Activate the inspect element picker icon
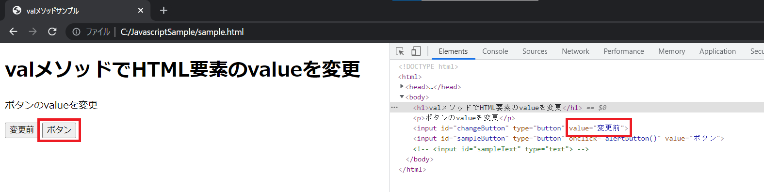 tap(400, 51)
